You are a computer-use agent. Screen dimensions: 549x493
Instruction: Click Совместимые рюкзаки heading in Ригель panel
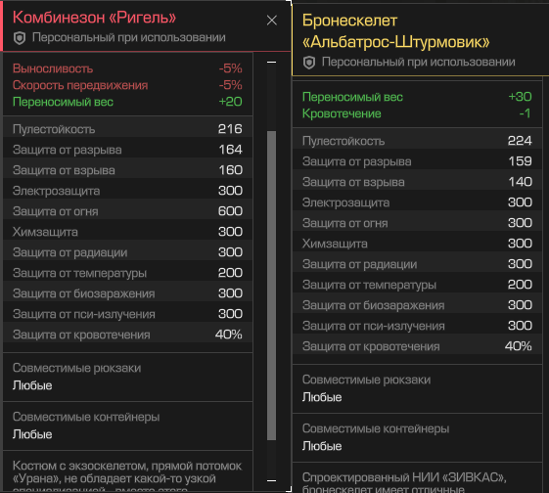(76, 368)
